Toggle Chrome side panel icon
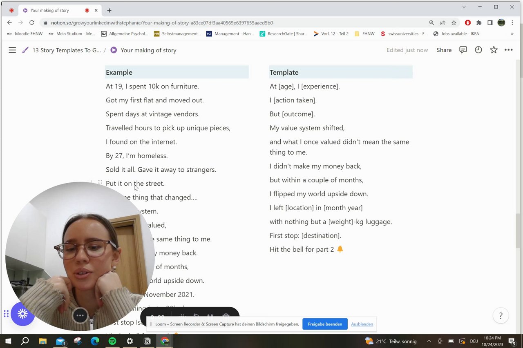 coord(490,23)
